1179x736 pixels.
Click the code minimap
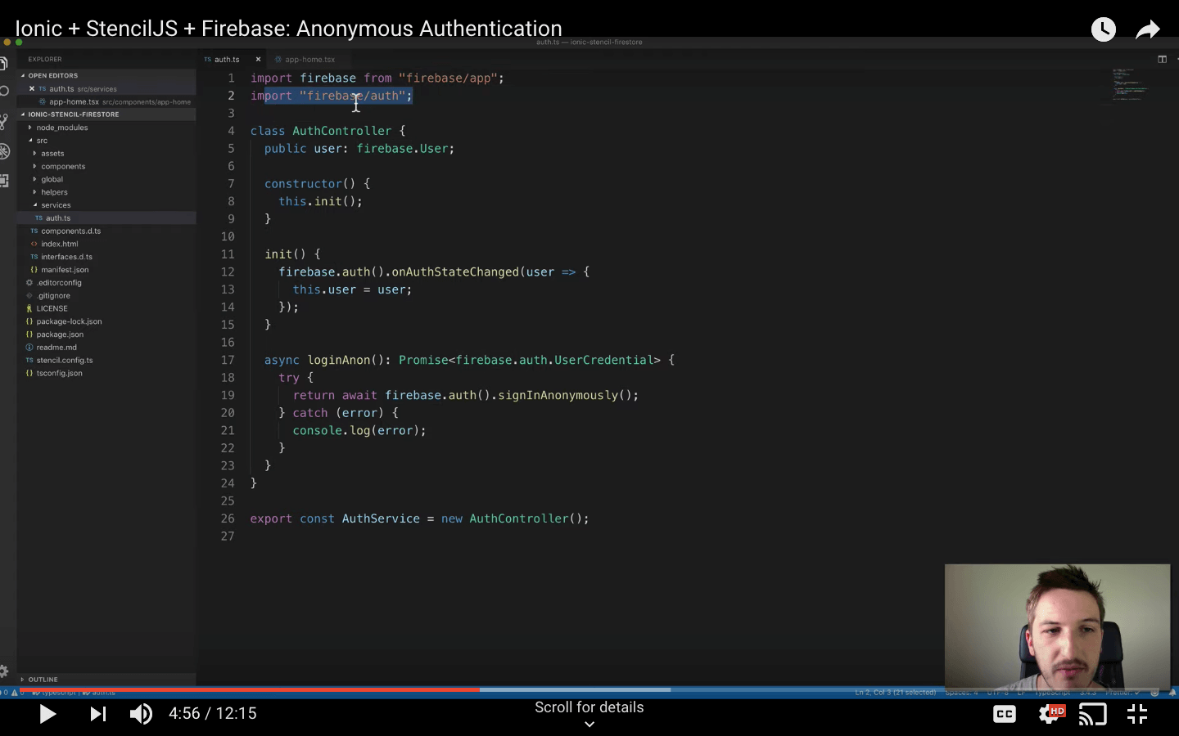pyautogui.click(x=1130, y=83)
